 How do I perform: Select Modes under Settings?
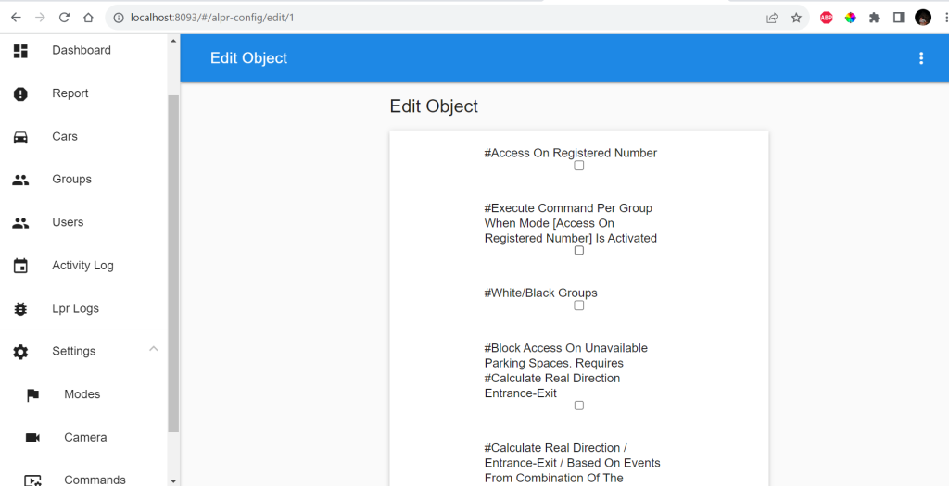(x=83, y=394)
